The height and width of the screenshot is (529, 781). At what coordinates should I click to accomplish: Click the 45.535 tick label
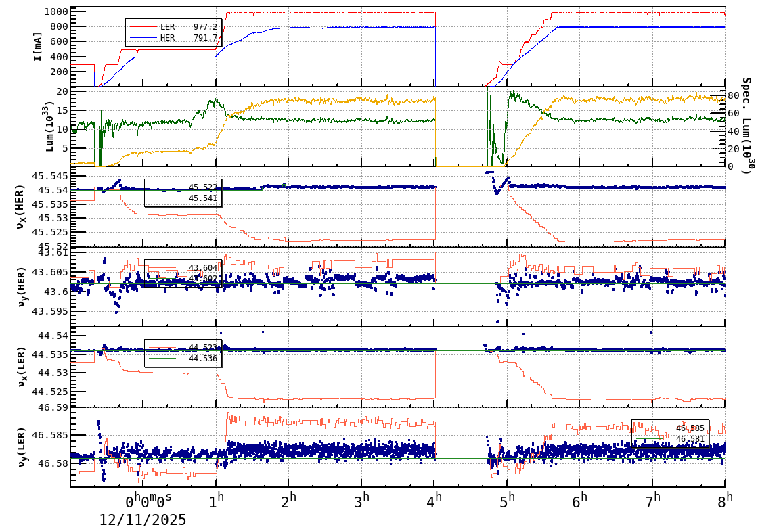(x=50, y=204)
